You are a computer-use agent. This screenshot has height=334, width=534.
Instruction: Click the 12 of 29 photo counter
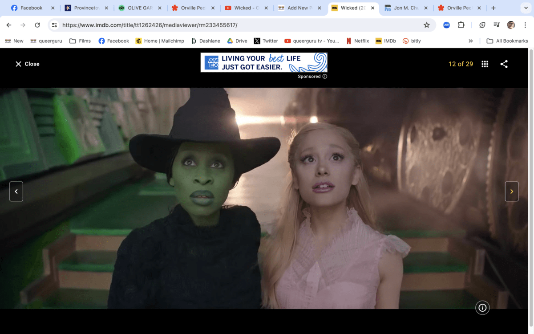pyautogui.click(x=461, y=64)
